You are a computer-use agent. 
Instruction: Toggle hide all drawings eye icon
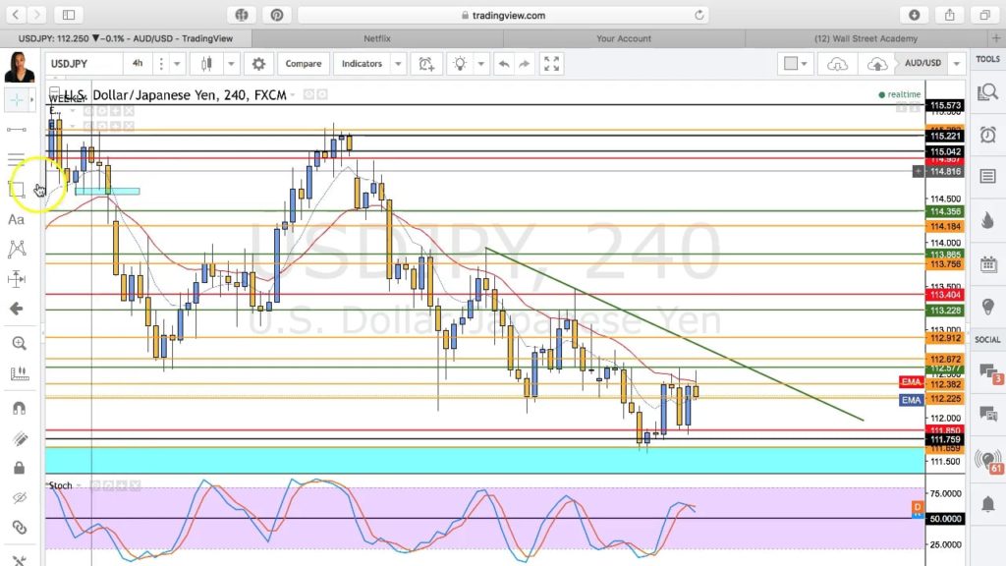click(18, 498)
